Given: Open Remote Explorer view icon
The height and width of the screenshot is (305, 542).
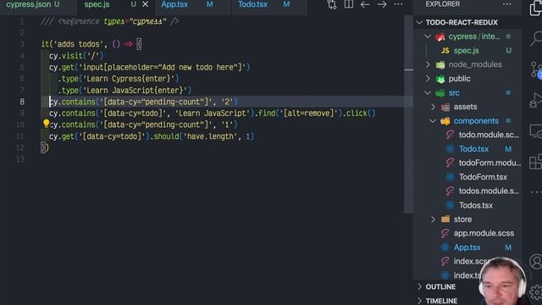Looking at the screenshot, I should [x=536, y=131].
